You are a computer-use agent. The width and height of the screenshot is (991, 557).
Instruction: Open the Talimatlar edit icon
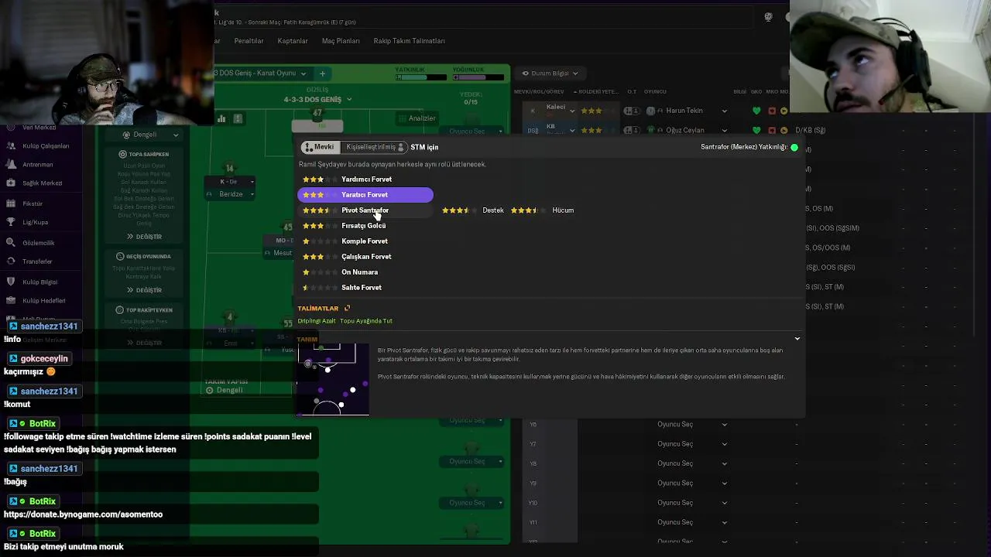tap(347, 309)
